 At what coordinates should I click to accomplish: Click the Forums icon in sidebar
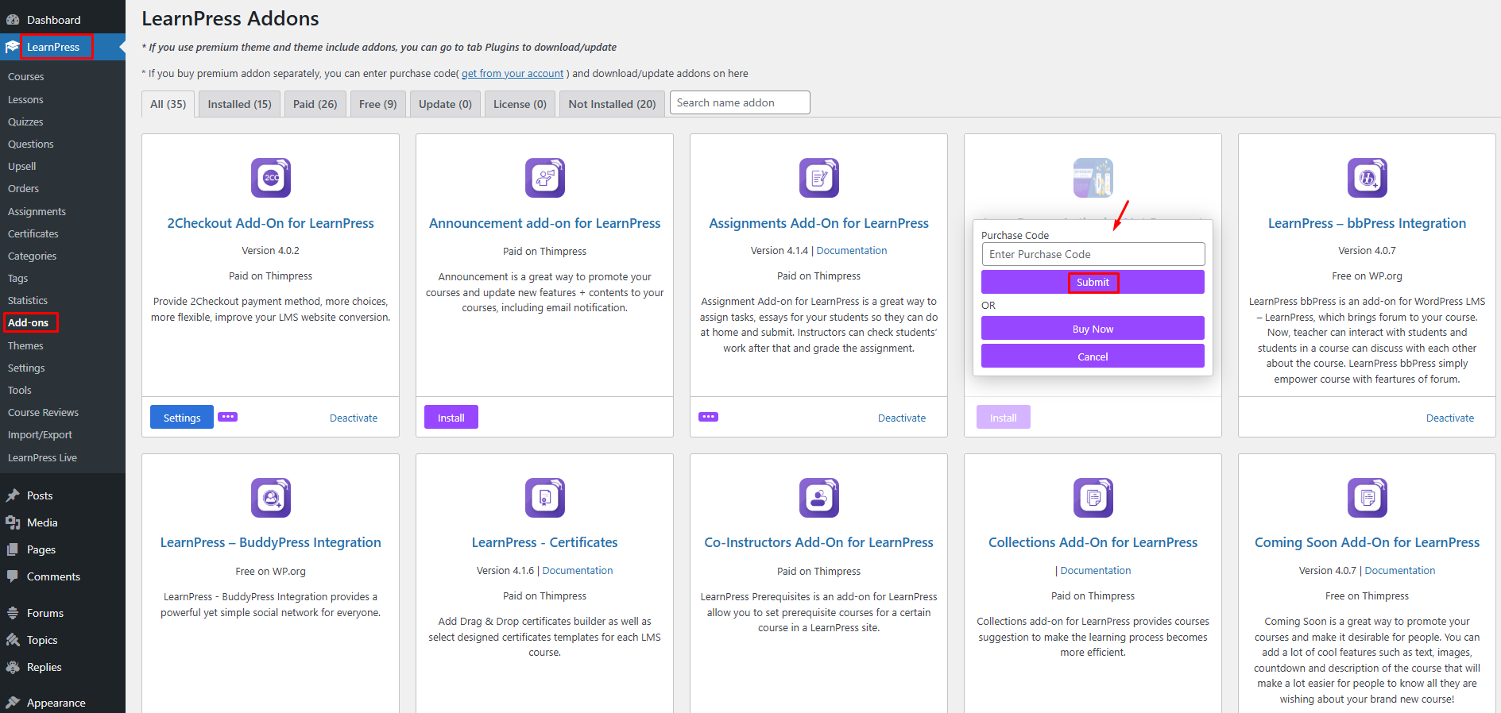point(13,613)
